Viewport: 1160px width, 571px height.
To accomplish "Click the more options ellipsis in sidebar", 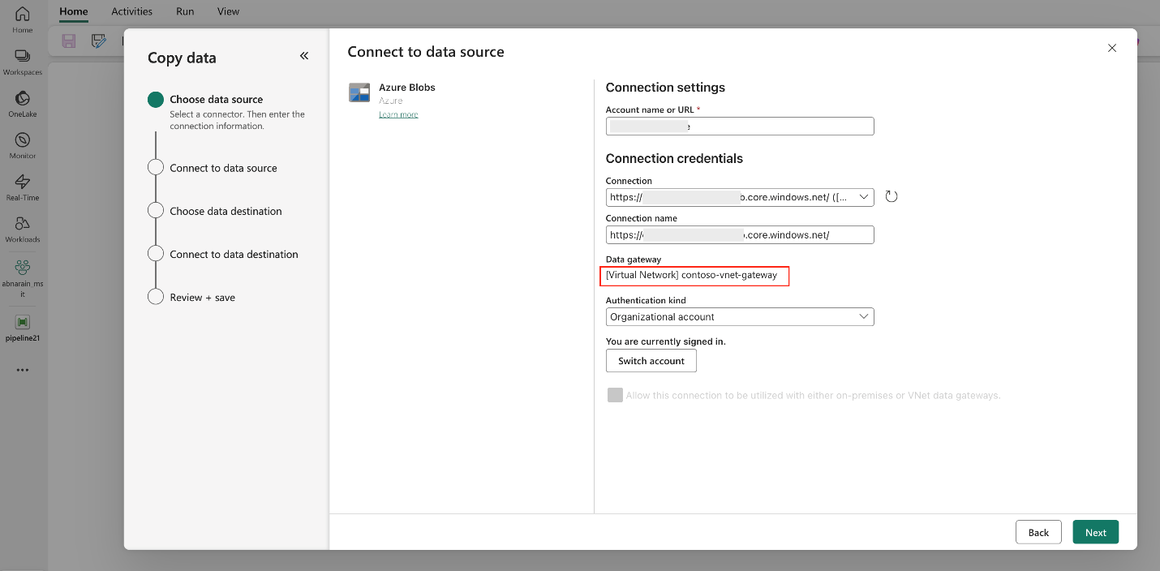I will (23, 370).
